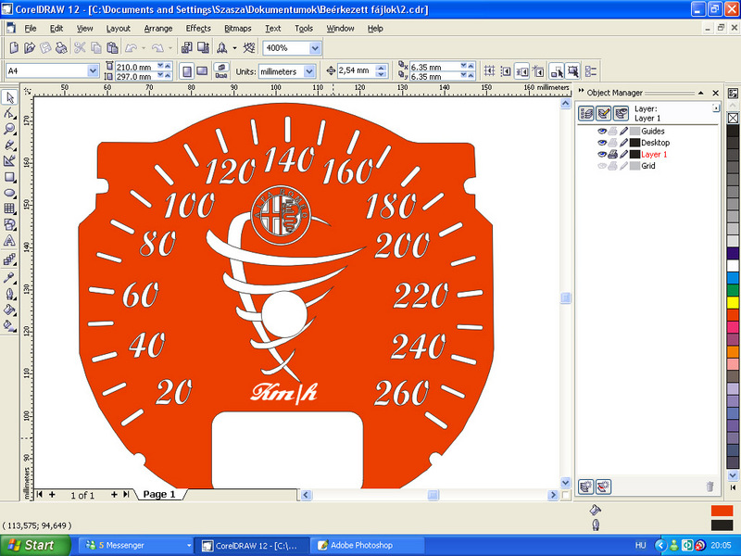Pick the yellow swatch in color palette
This screenshot has height=556, width=741.
click(x=733, y=302)
